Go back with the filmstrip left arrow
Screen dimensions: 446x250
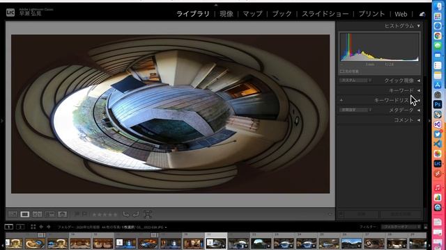pyautogui.click(x=41, y=227)
